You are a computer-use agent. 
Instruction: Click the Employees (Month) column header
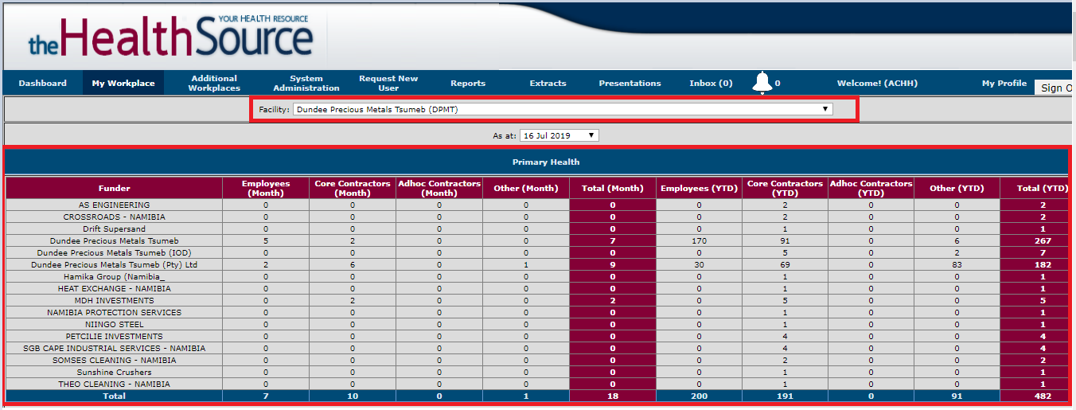(x=266, y=188)
